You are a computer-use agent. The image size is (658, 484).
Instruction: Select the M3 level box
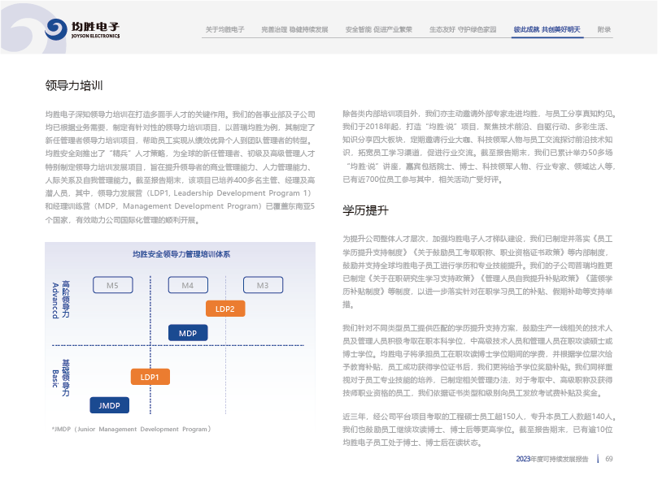coord(263,285)
